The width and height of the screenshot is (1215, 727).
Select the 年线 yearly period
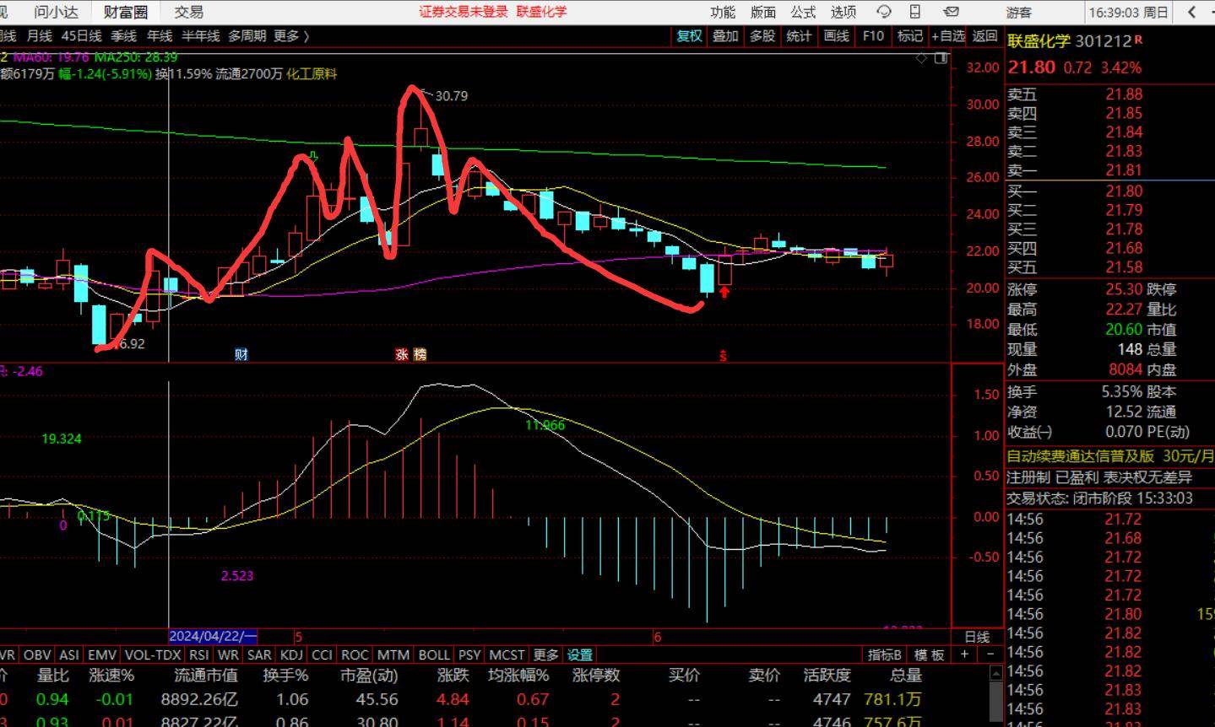pyautogui.click(x=160, y=35)
